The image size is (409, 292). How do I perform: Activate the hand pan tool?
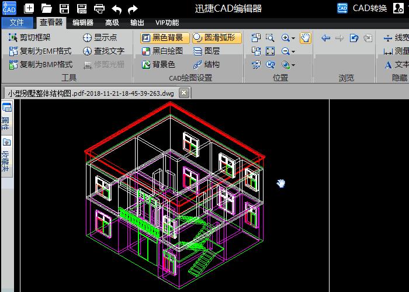tap(305, 37)
